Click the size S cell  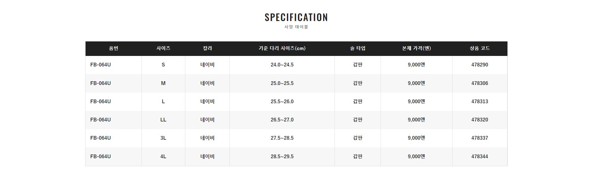[x=163, y=65]
